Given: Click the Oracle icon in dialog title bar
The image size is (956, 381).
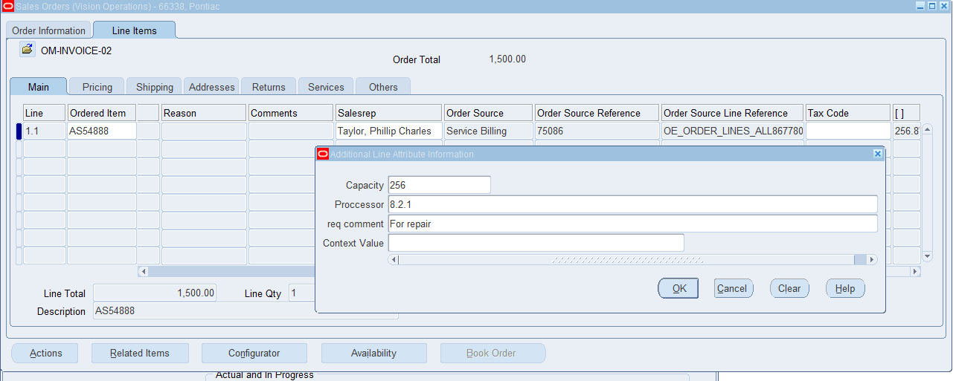Looking at the screenshot, I should (323, 154).
